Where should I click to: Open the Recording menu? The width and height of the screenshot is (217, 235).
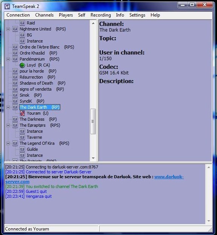click(101, 15)
